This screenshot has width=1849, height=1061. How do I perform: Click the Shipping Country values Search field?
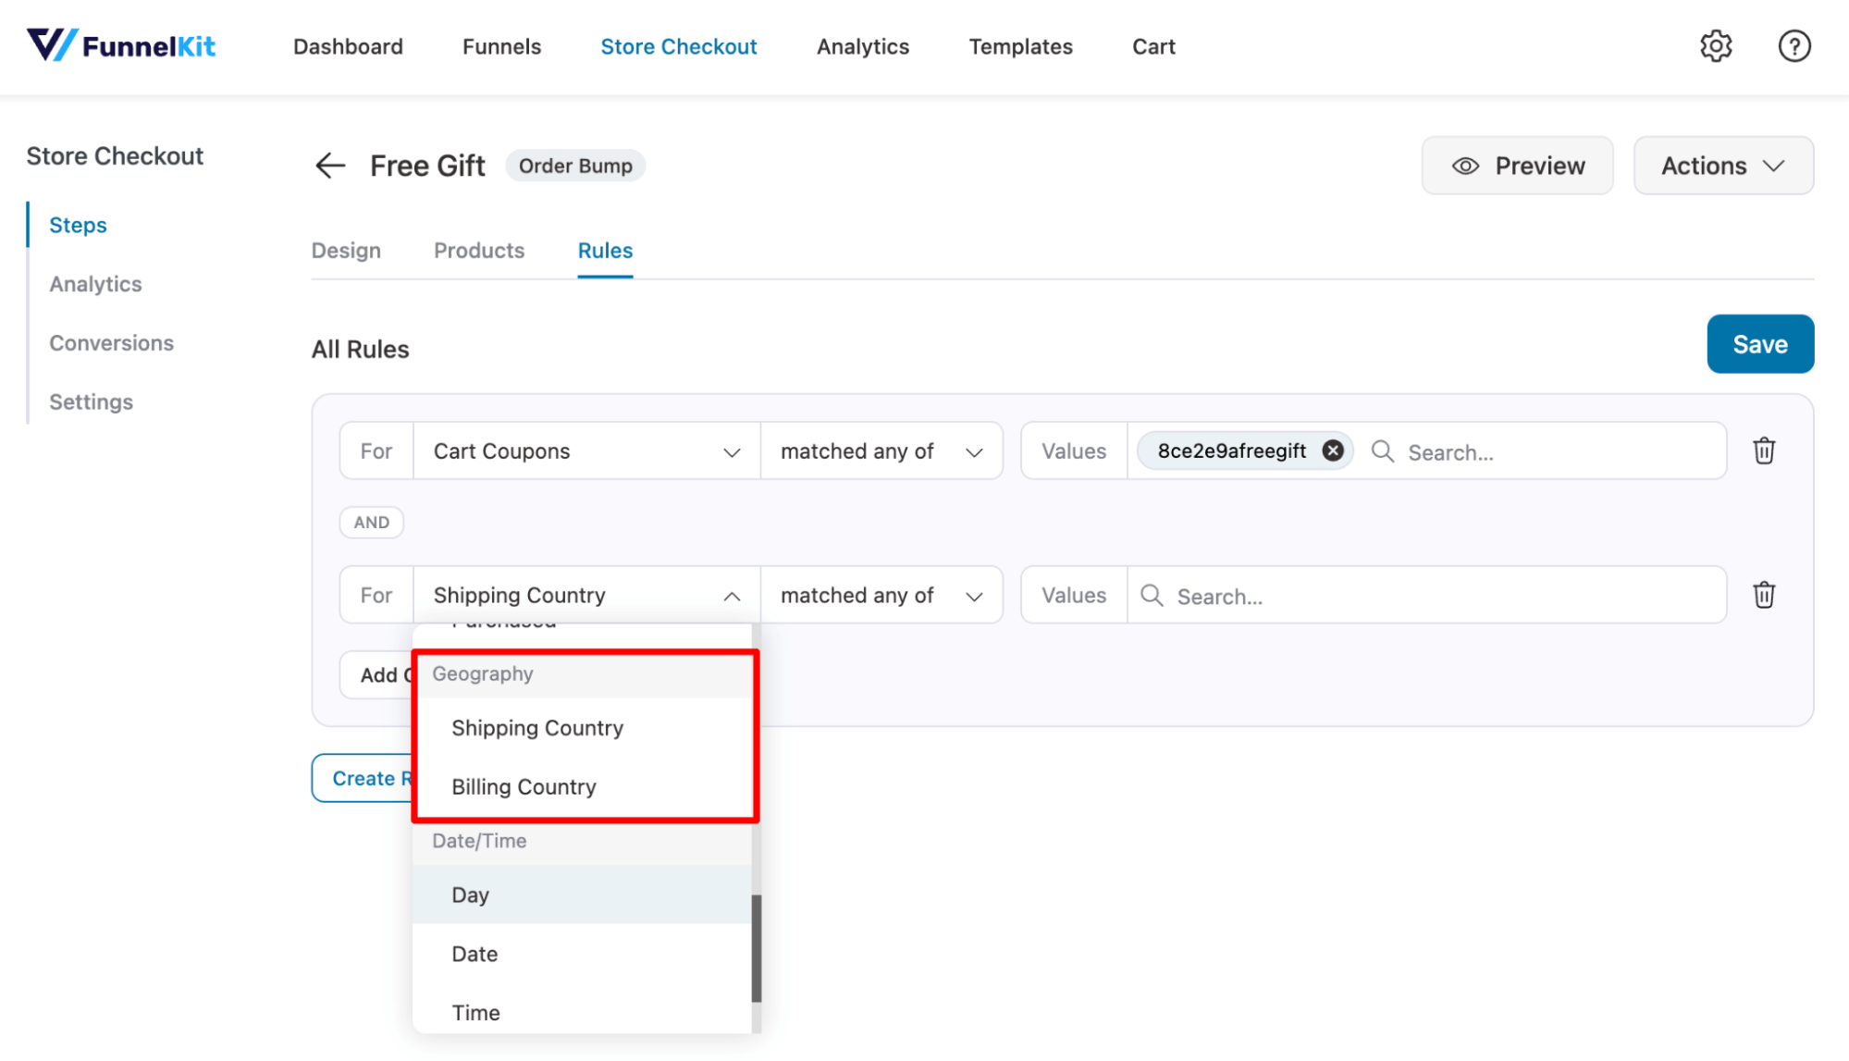click(x=1424, y=595)
